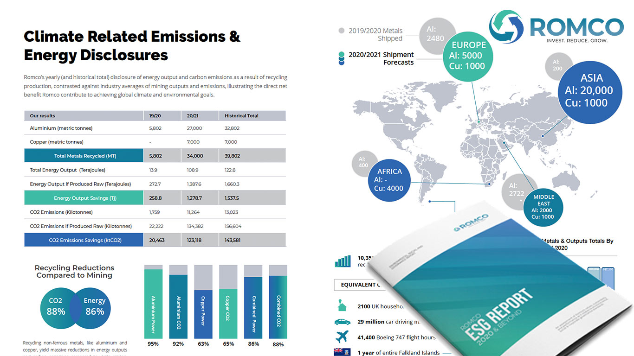Click the 95% label under Aluminium Power
Viewport: 634px width, 356px height.
coord(153,344)
